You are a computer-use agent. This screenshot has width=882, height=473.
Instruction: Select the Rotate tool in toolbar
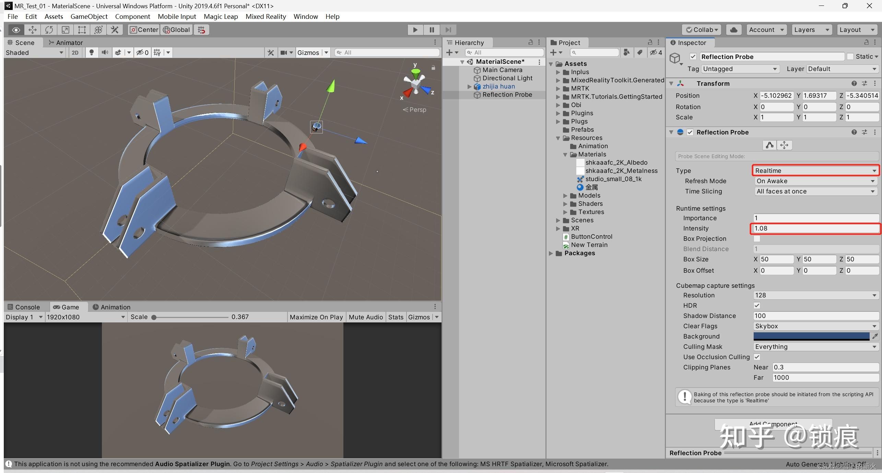click(x=49, y=30)
